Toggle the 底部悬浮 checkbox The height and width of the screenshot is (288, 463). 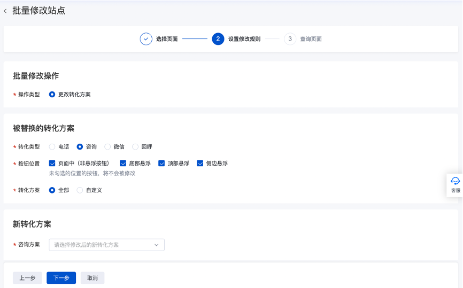(123, 164)
